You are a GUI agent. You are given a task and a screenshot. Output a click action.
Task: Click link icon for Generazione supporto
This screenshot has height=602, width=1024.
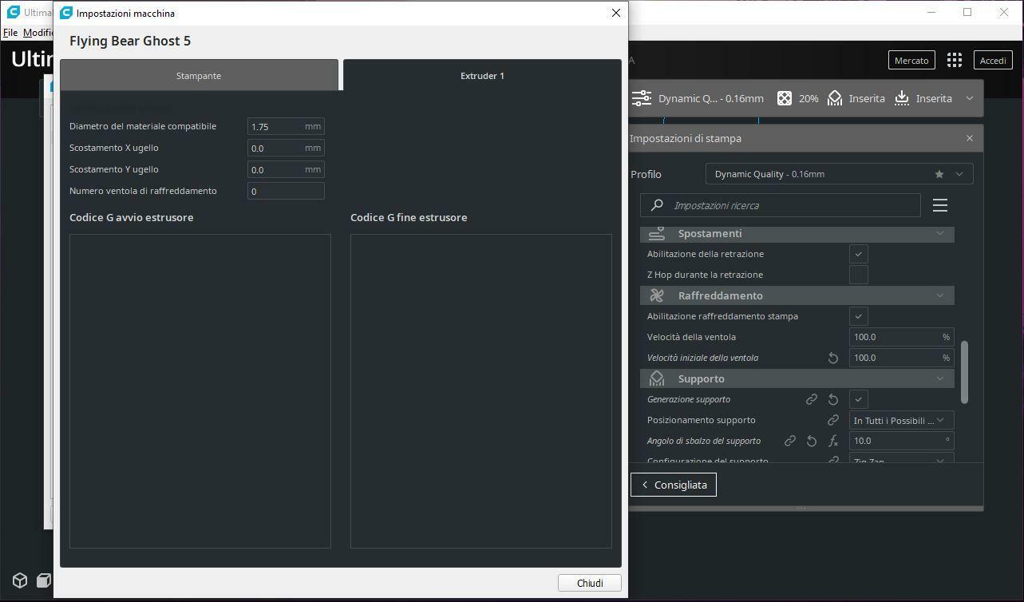812,399
